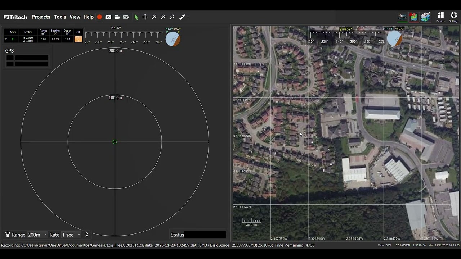Toggle the map view with warning
Image resolution: width=461 pixels, height=259 pixels.
tap(414, 17)
